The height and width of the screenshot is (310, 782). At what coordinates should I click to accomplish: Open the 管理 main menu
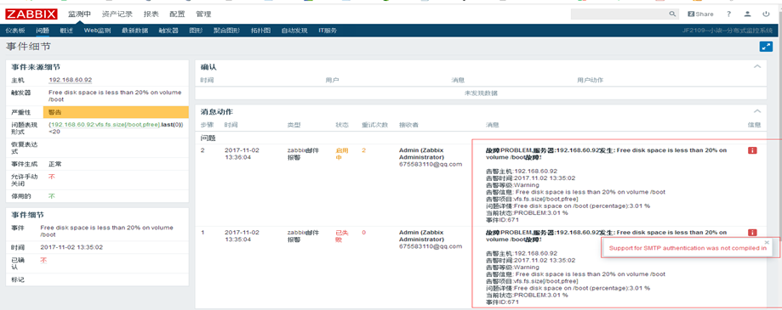coord(203,14)
